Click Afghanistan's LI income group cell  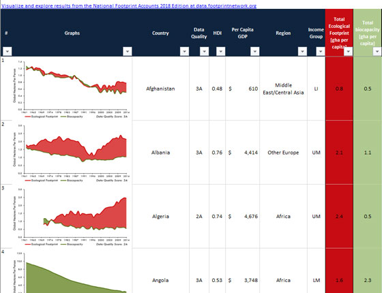pos(317,89)
